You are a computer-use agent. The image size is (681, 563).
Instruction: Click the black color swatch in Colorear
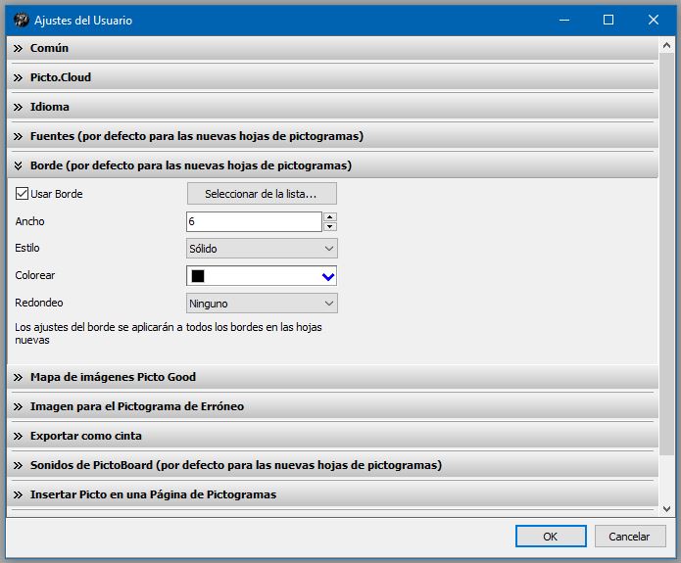[x=198, y=276]
